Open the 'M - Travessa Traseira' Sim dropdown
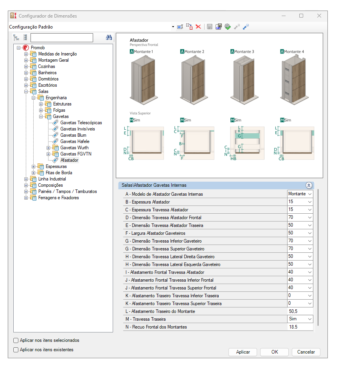This screenshot has height=368, width=338. (310, 319)
